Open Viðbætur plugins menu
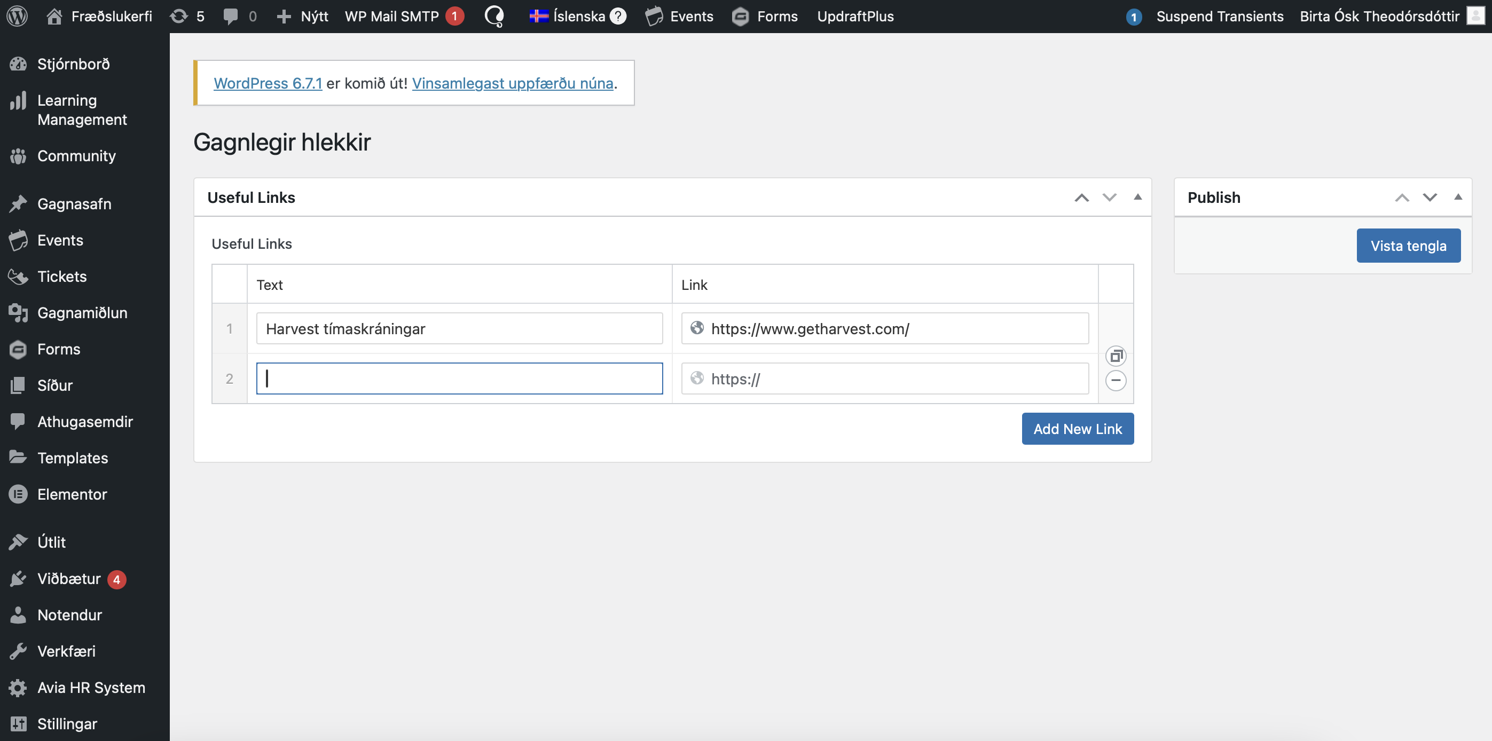The width and height of the screenshot is (1492, 741). (68, 578)
